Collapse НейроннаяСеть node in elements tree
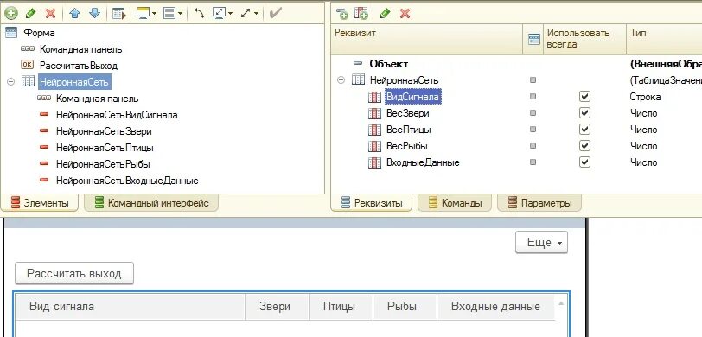702x337 pixels. coord(11,82)
